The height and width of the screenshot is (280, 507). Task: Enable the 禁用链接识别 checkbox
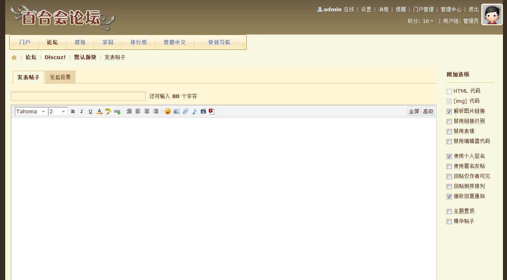tap(449, 122)
